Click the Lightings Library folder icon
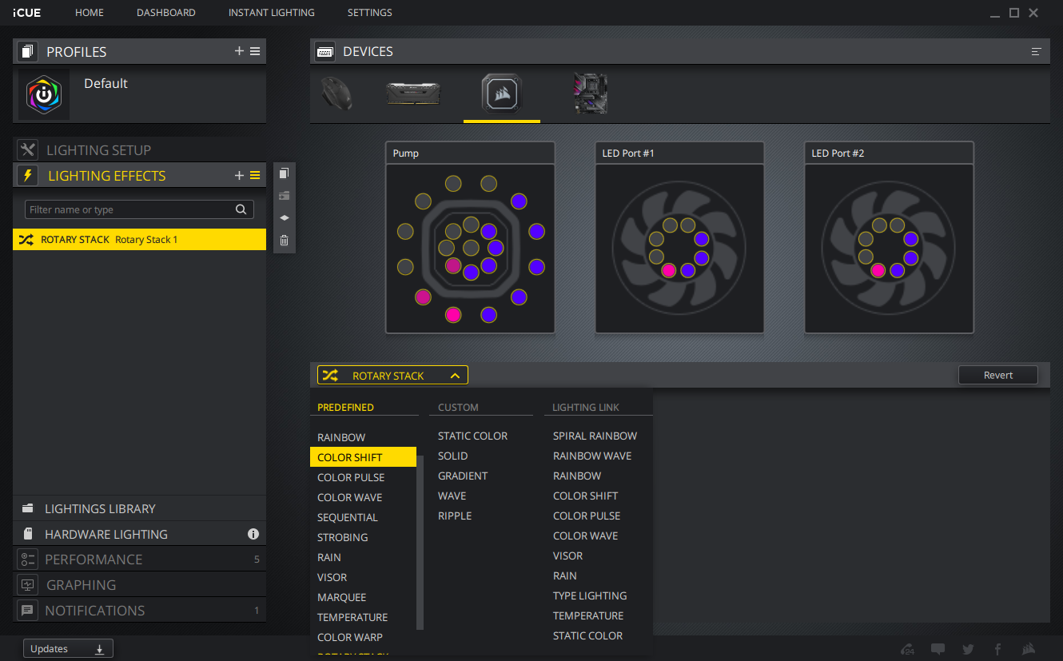Screen dimensions: 1063x661 click(x=28, y=508)
